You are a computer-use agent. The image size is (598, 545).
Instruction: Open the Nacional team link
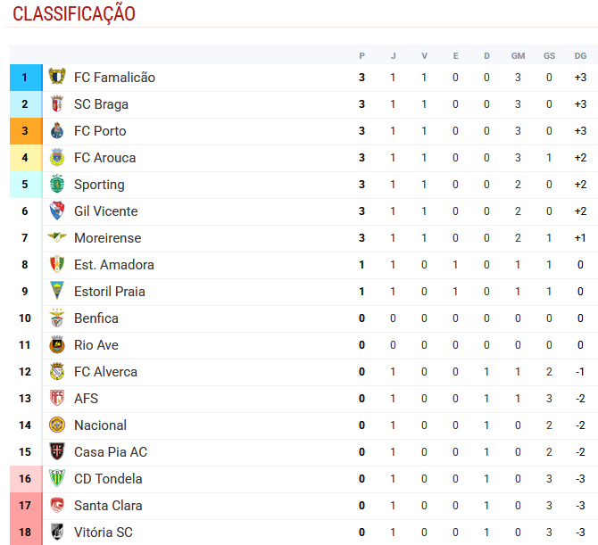tap(100, 425)
